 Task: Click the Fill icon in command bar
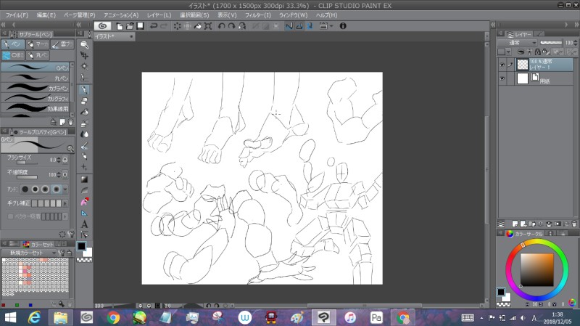click(198, 26)
